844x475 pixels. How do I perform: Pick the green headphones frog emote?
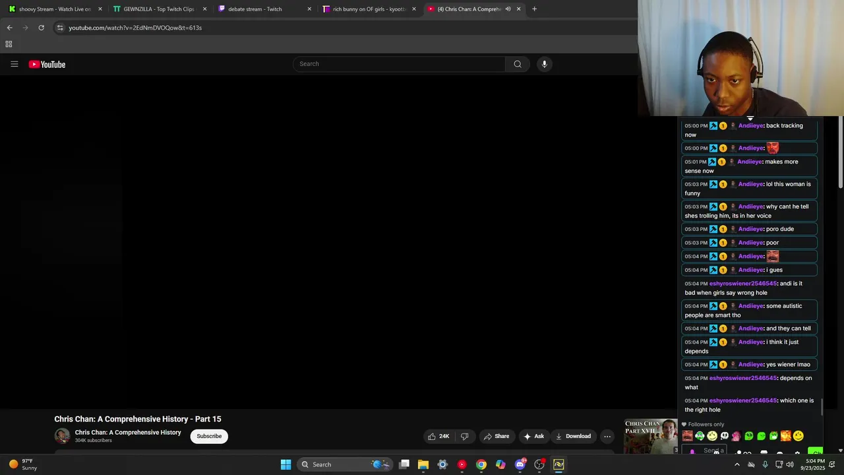[700, 435]
